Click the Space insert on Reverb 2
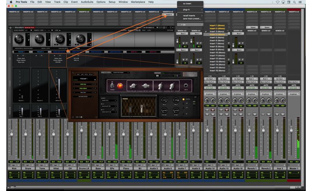The width and height of the screenshot is (312, 191). coord(266,27)
